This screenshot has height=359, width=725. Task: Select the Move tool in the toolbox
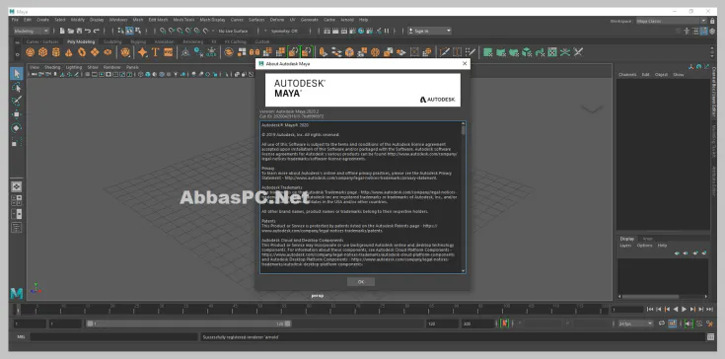(x=17, y=114)
